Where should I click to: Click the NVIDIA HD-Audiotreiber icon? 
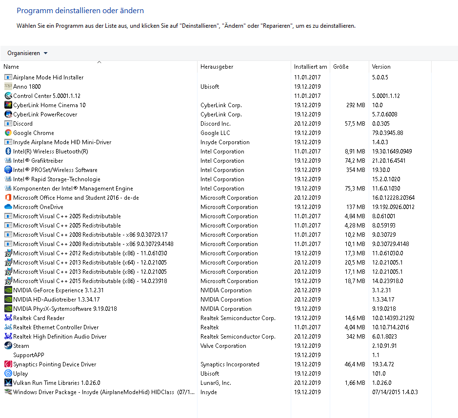click(8, 300)
